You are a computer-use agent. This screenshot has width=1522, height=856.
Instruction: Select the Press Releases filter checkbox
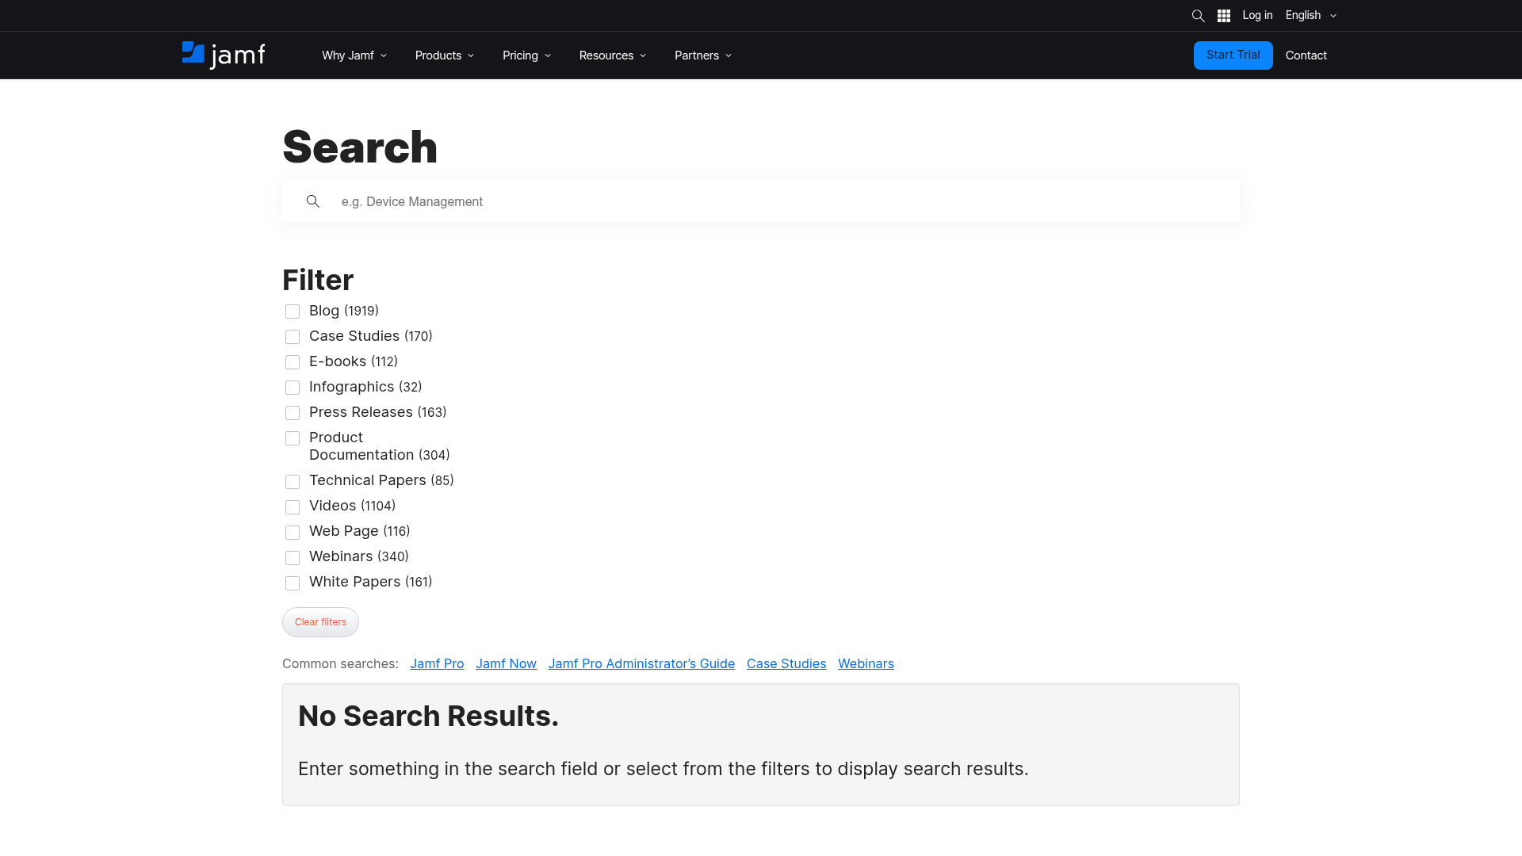[293, 413]
